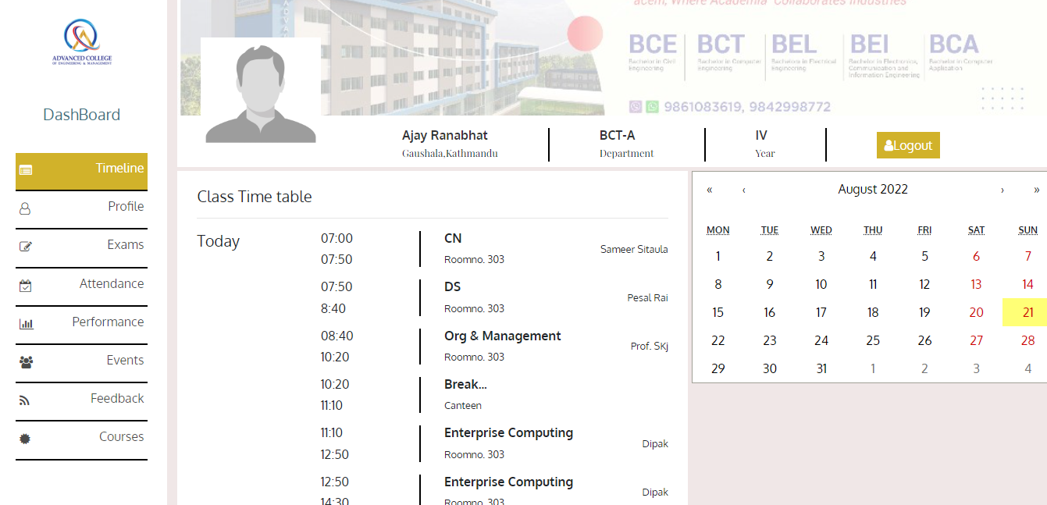Open the Performance menu item

(x=108, y=322)
